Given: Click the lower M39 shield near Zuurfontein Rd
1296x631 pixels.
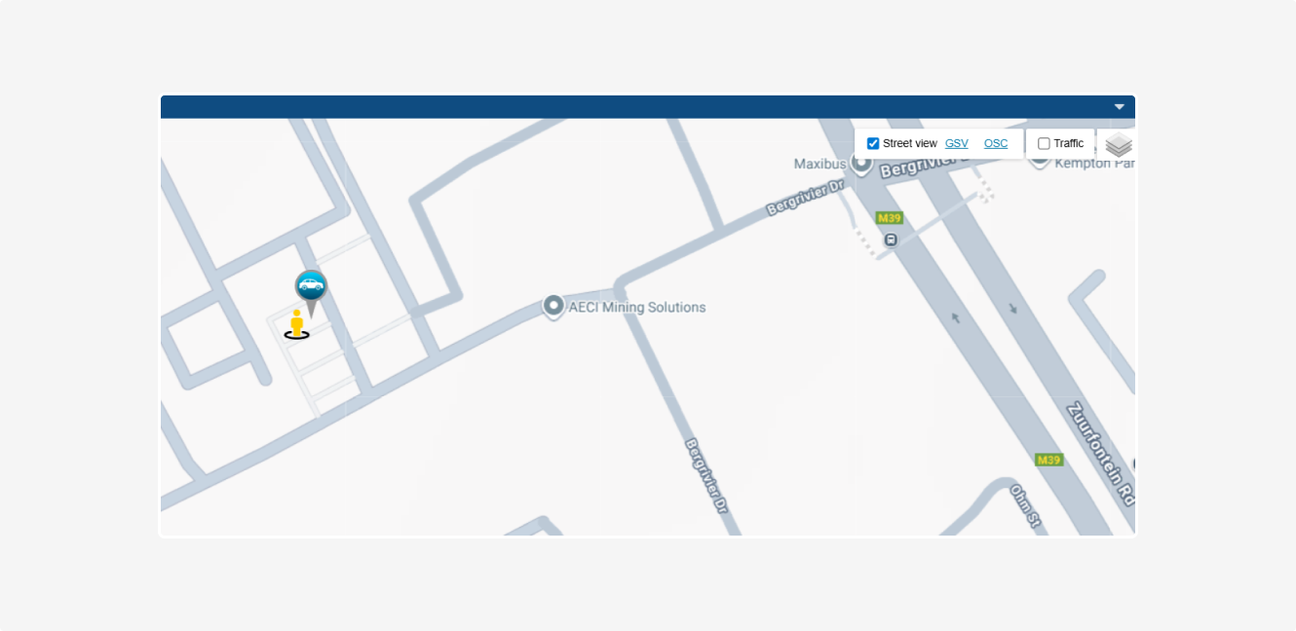Looking at the screenshot, I should point(1048,460).
